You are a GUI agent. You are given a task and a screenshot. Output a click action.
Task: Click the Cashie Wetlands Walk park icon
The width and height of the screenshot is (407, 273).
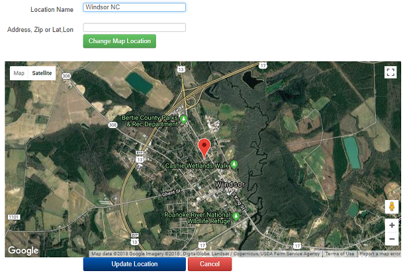pyautogui.click(x=234, y=165)
